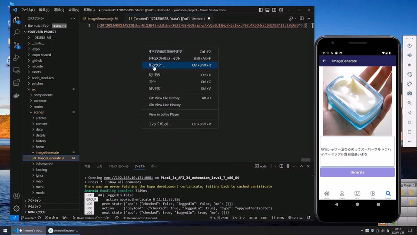The height and width of the screenshot is (235, 417).
Task: Switch to ImageGenerate.js editor tab
Action: pos(100,19)
